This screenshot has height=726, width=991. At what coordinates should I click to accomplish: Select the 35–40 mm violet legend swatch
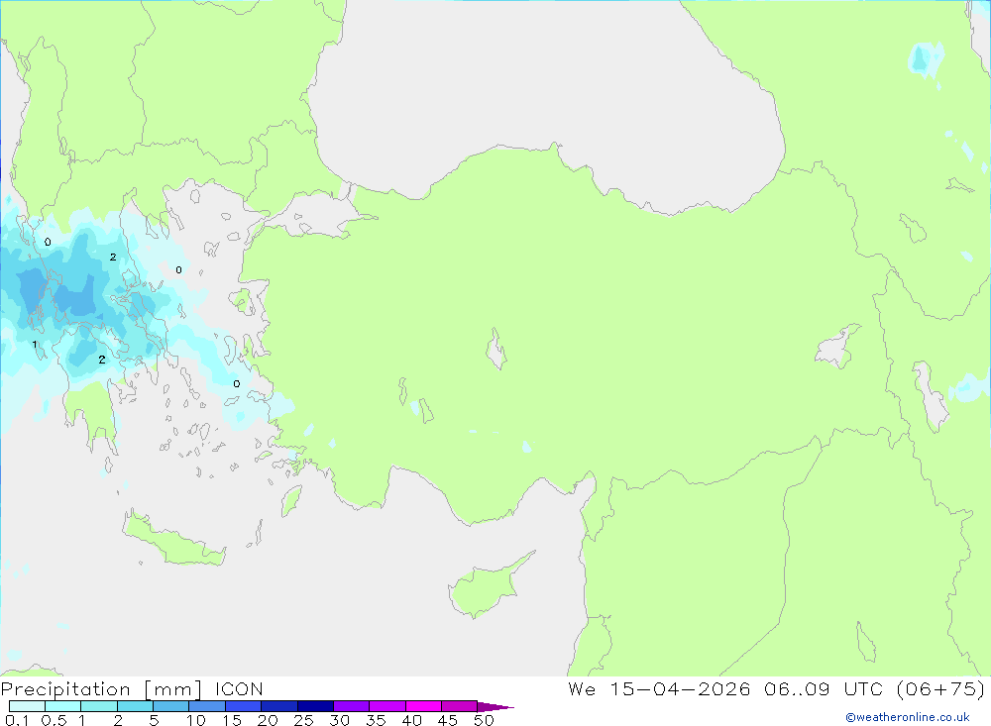click(x=387, y=706)
